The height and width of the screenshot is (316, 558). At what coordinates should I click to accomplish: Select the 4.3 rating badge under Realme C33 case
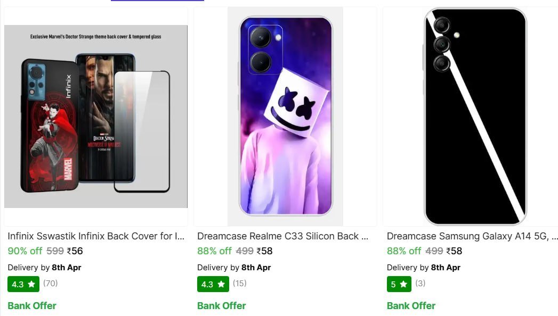[x=213, y=284]
